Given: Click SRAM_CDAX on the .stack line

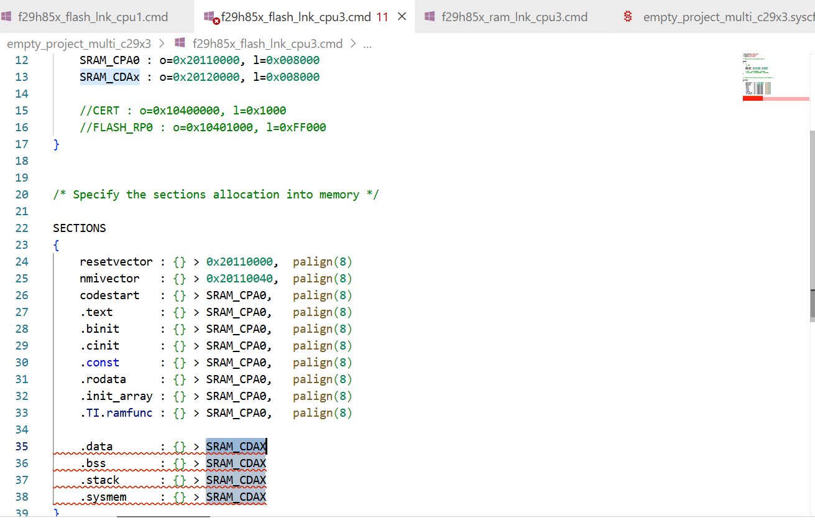Looking at the screenshot, I should (236, 480).
